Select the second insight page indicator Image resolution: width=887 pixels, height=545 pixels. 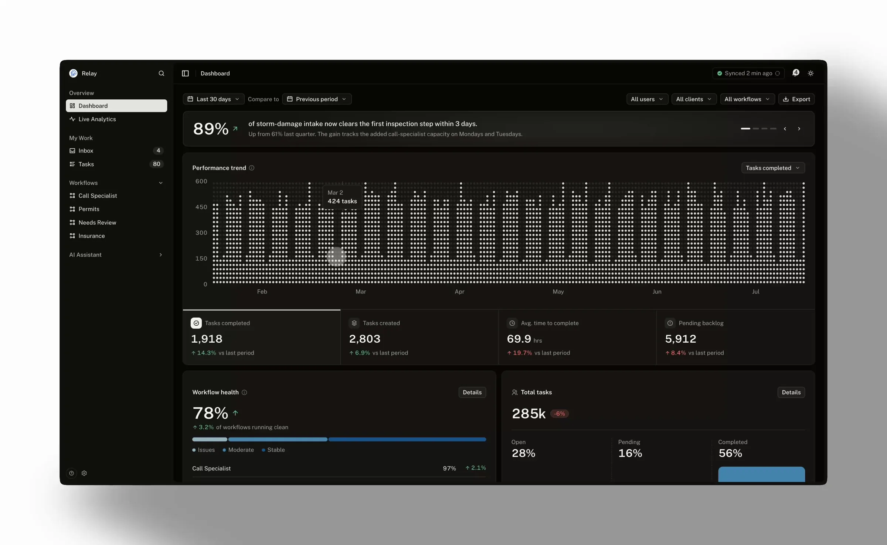click(756, 128)
